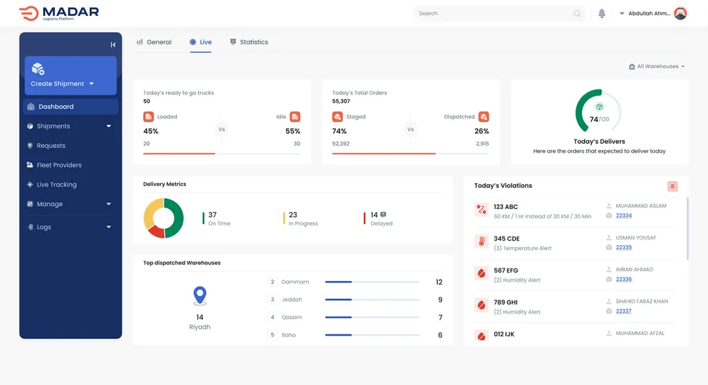
Task: Click the search magnifier icon
Action: click(x=577, y=13)
